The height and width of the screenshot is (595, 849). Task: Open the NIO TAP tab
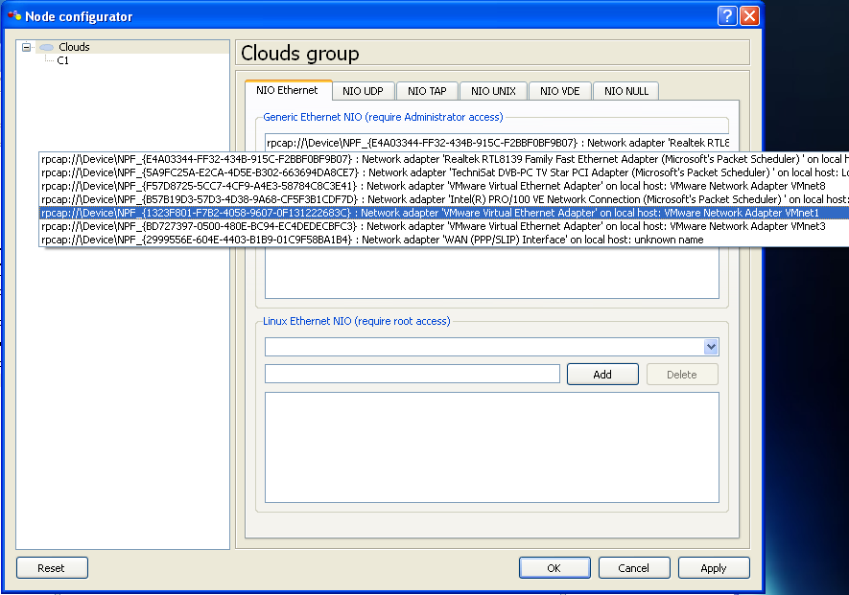pos(427,91)
